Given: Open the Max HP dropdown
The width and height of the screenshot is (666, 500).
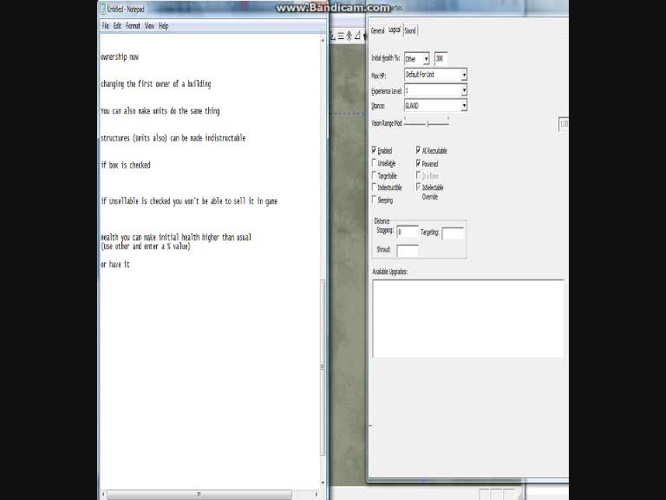Looking at the screenshot, I should click(x=436, y=75).
